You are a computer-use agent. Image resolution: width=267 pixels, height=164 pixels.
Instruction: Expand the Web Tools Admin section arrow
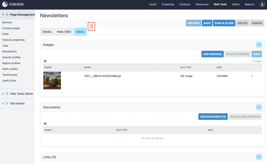[3, 94]
